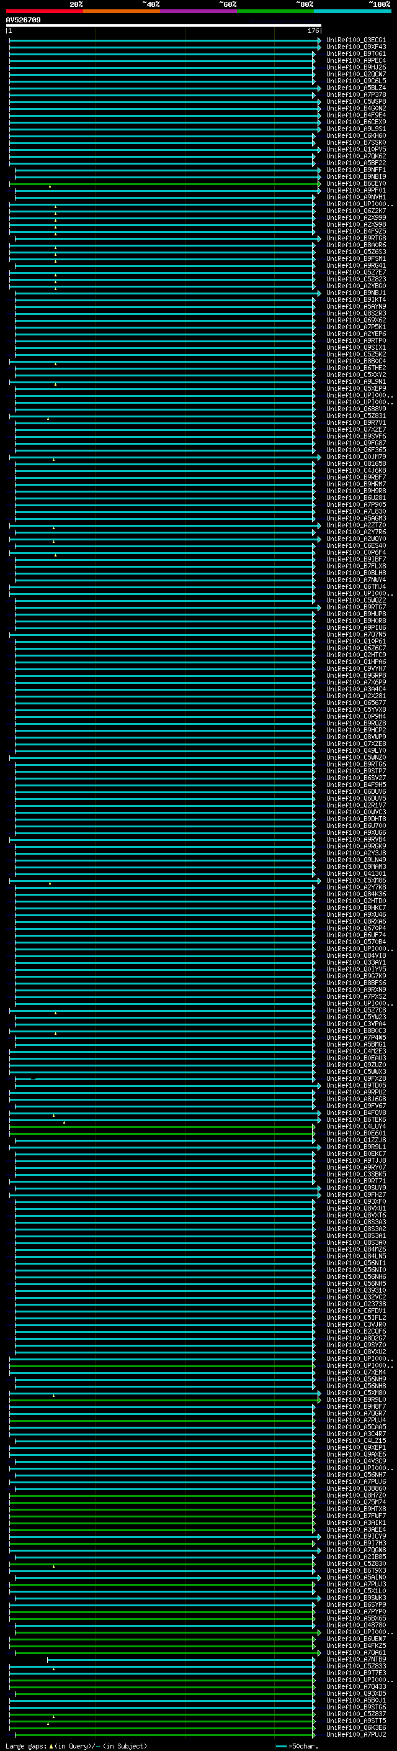
Task: Select the UniRef100_B9NFF1 label
Action: tap(355, 170)
